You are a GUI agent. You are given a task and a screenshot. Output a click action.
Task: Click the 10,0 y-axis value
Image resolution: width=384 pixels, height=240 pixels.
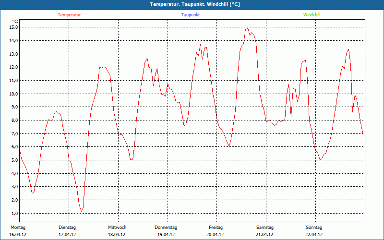click(x=13, y=94)
